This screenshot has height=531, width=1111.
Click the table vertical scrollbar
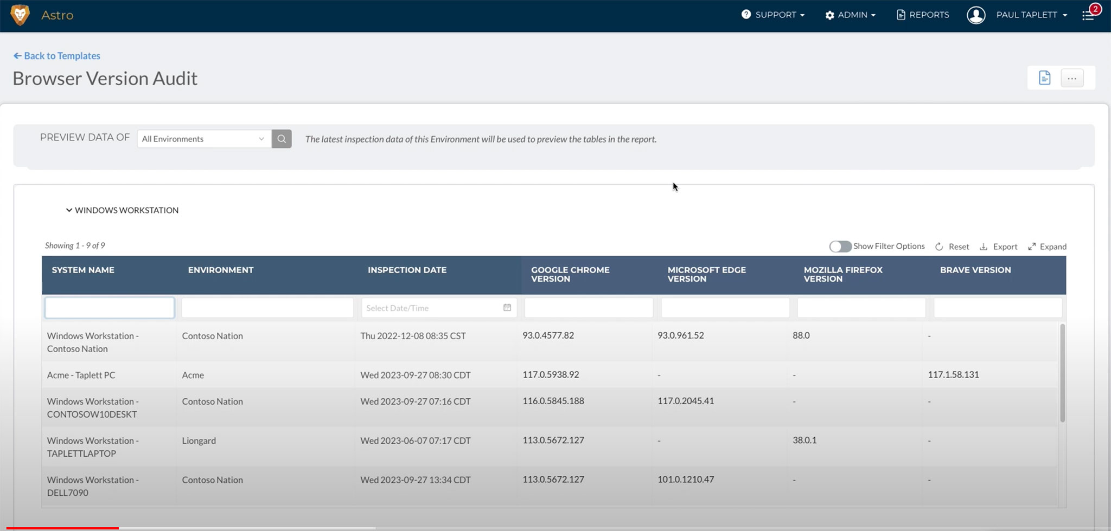tap(1062, 373)
